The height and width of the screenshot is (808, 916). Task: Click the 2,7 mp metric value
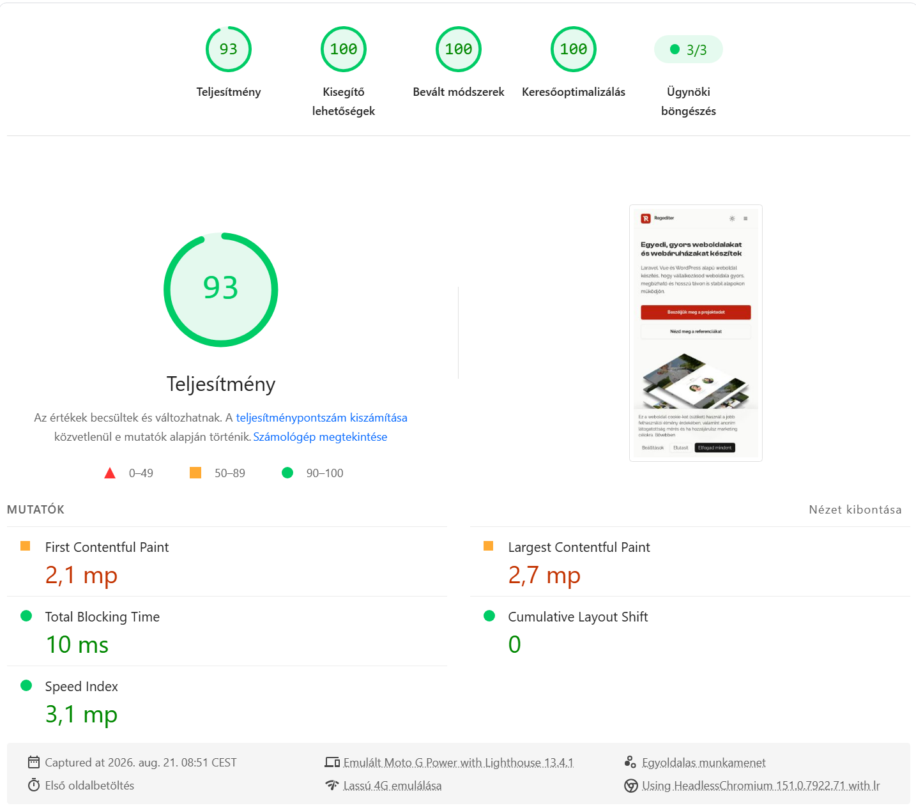545,576
